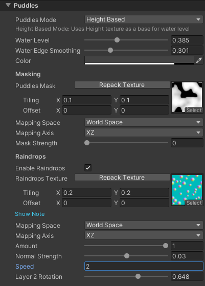This screenshot has width=205, height=286.
Task: Open Masking Mapping Space dropdown
Action: (144, 122)
